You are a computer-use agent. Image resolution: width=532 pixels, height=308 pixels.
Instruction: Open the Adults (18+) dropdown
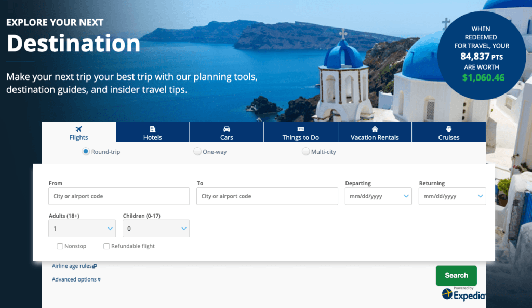[82, 229]
